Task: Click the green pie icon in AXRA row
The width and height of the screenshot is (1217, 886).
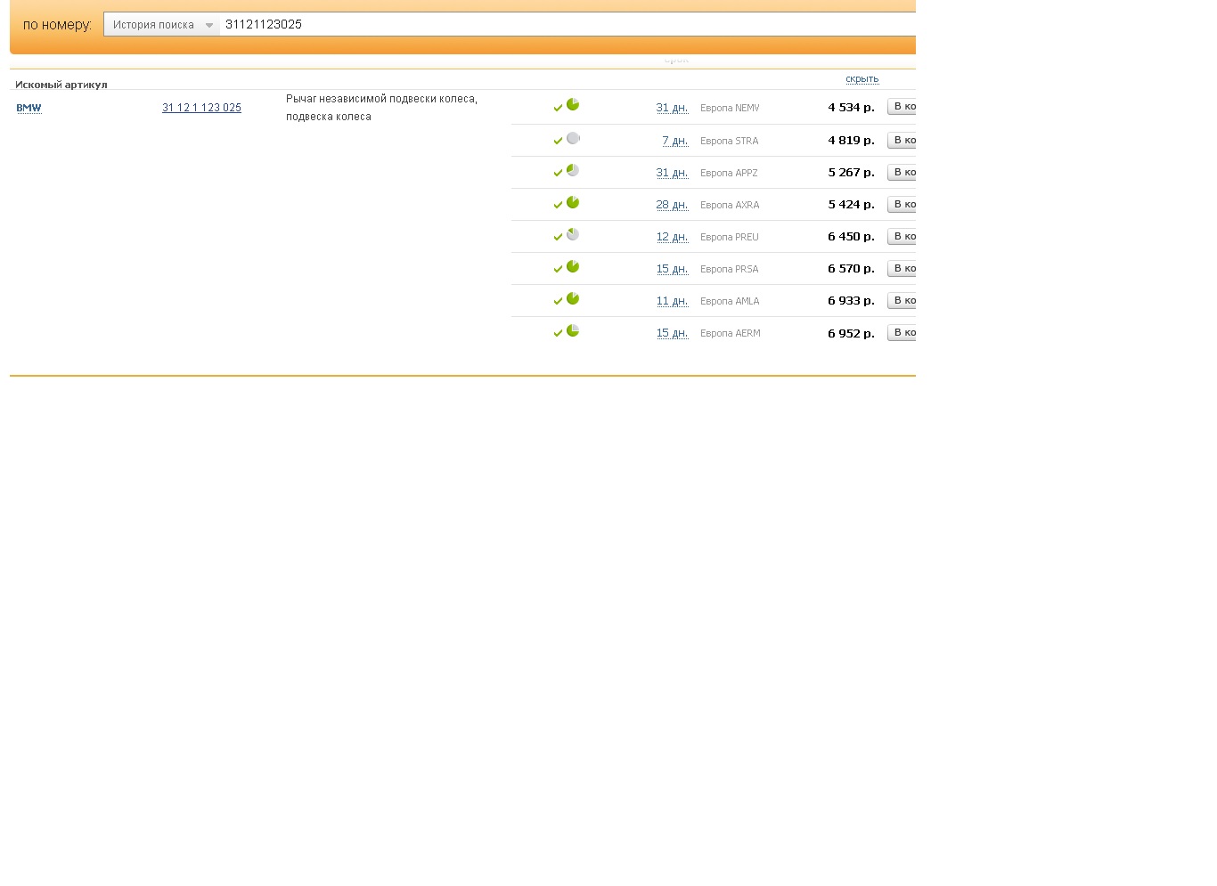Action: [573, 202]
